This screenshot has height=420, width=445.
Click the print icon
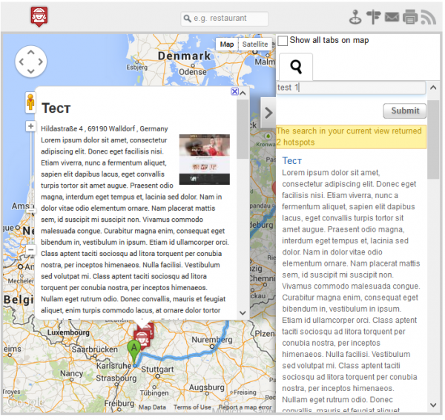coord(410,17)
